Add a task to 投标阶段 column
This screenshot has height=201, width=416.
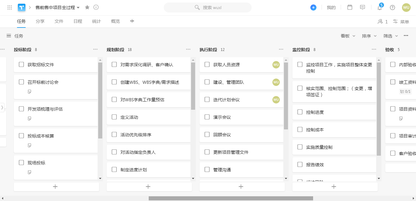[56, 187]
